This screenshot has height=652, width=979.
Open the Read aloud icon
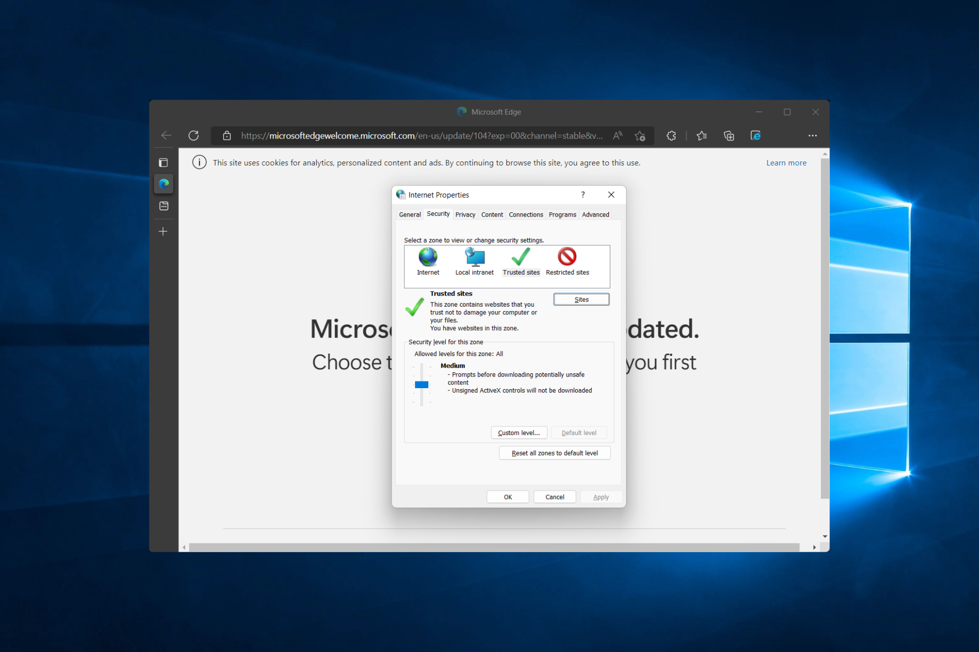pyautogui.click(x=617, y=135)
